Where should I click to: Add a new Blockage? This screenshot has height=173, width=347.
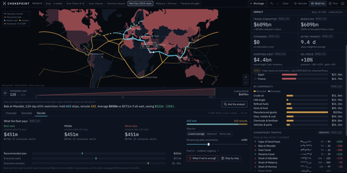coord(258,3)
